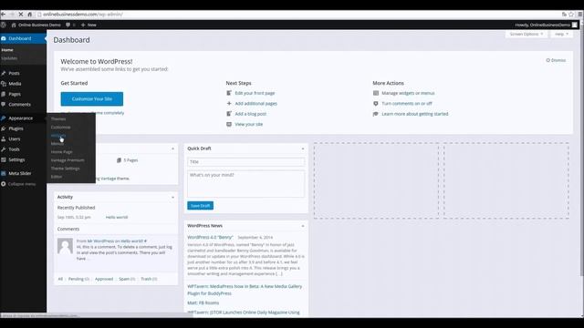Open the Add a blog post link
Image resolution: width=584 pixels, height=328 pixels.
[250, 114]
